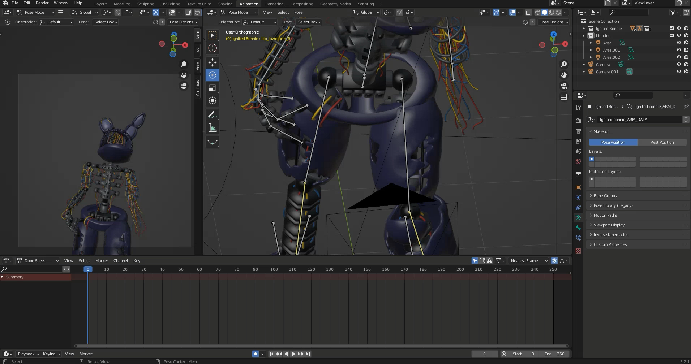Click the zoom icon in left viewport

(x=184, y=64)
